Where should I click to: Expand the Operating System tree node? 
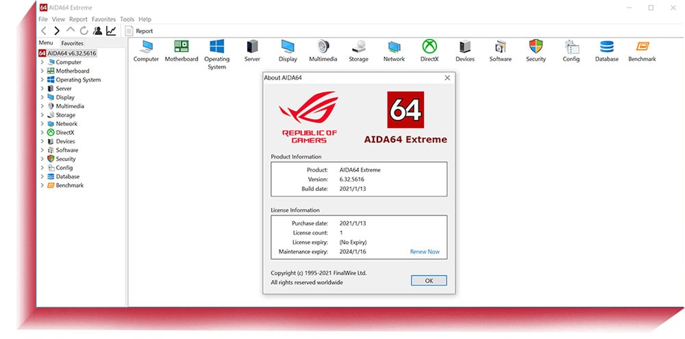coord(42,79)
